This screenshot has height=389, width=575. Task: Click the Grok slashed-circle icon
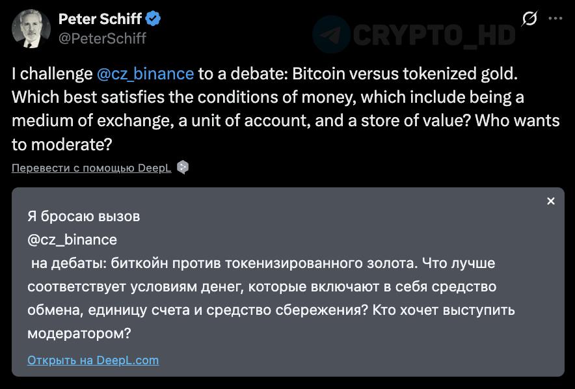tap(529, 19)
